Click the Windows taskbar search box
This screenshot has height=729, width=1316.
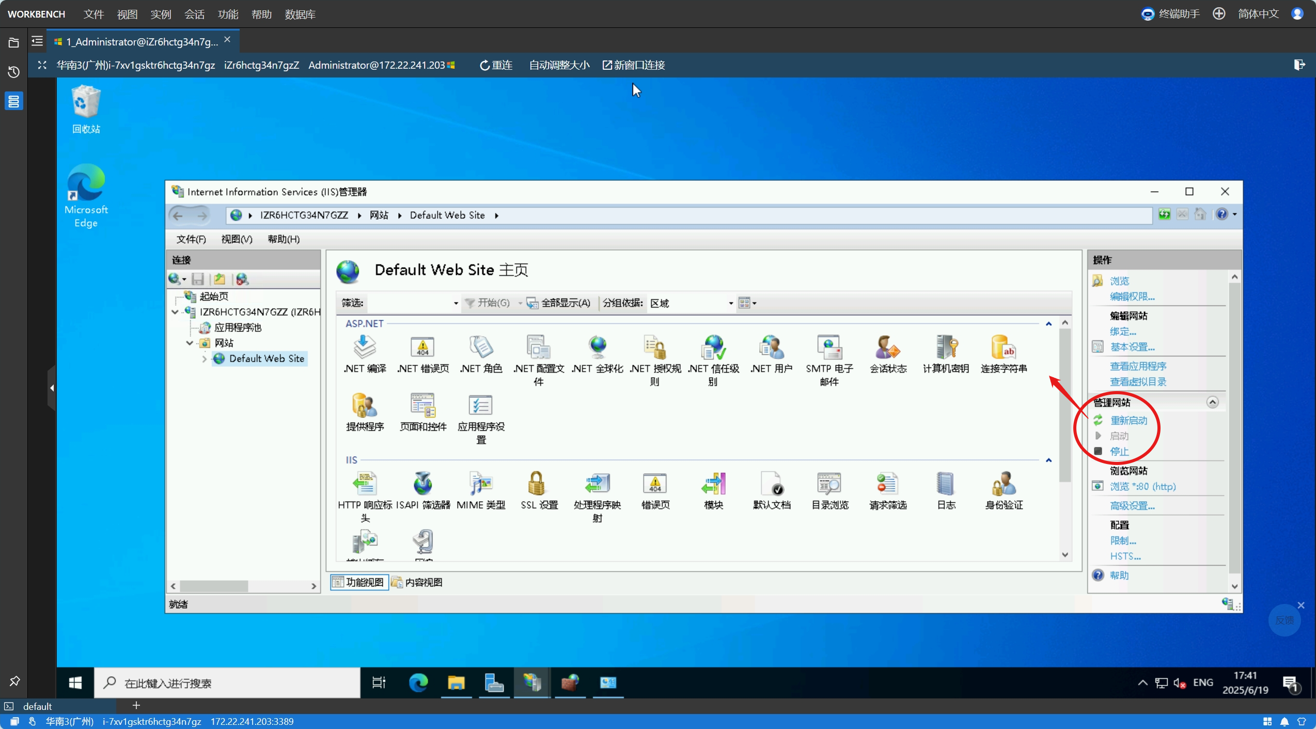(227, 683)
